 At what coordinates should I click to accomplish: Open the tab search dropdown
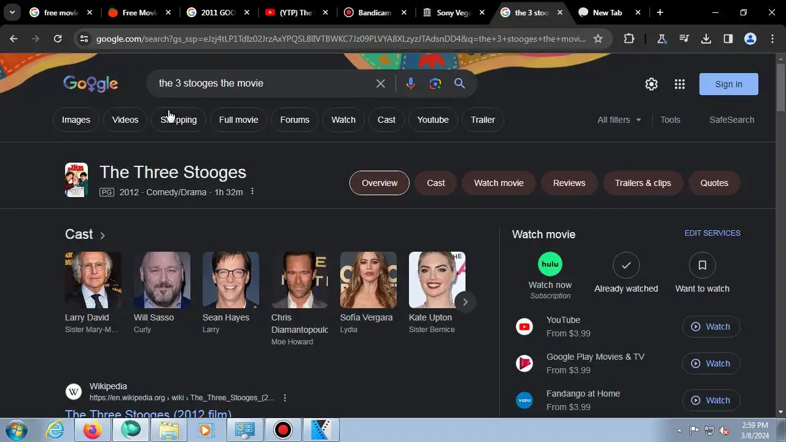point(12,12)
